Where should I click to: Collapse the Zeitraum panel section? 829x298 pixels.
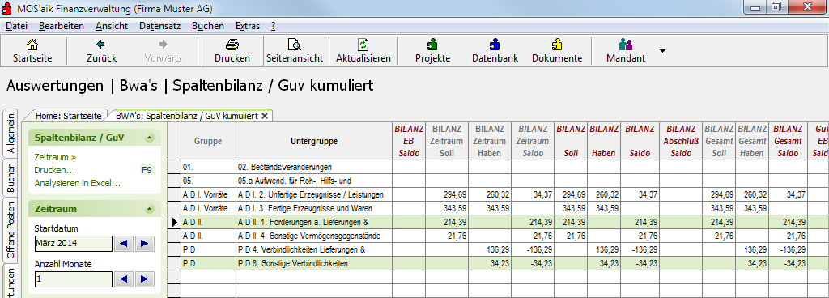coord(150,209)
